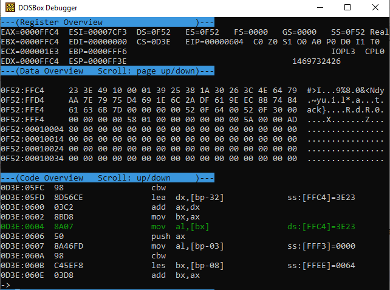Select the data row at address 0F52:FFC4

click(x=149, y=91)
